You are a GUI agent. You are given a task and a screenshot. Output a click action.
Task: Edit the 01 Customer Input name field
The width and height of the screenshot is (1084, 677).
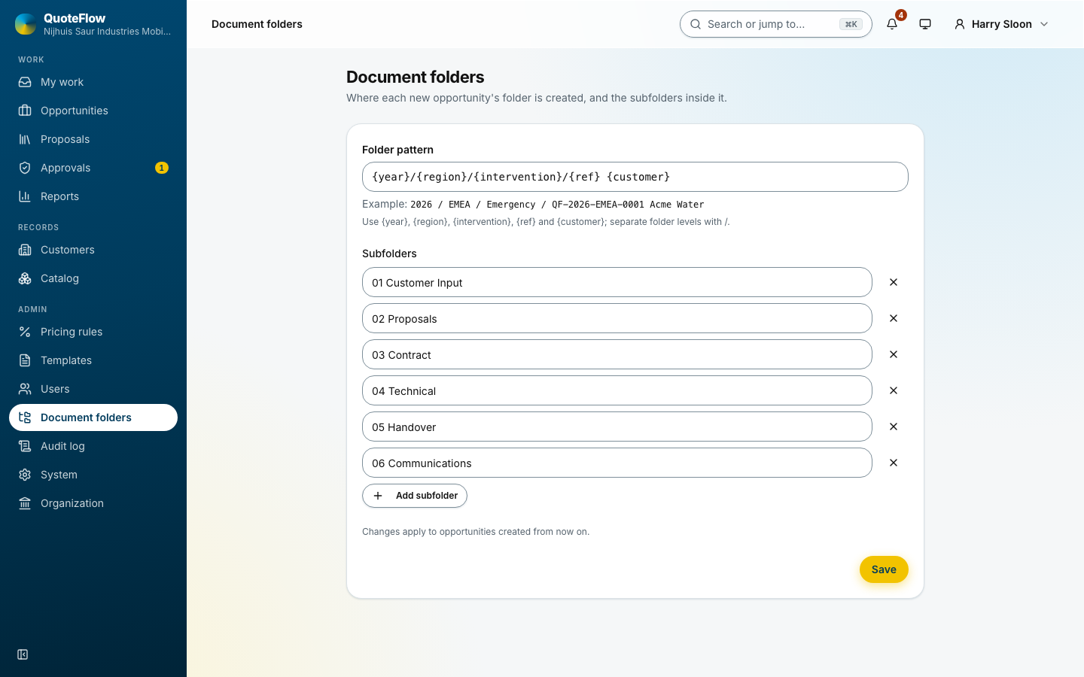click(617, 282)
